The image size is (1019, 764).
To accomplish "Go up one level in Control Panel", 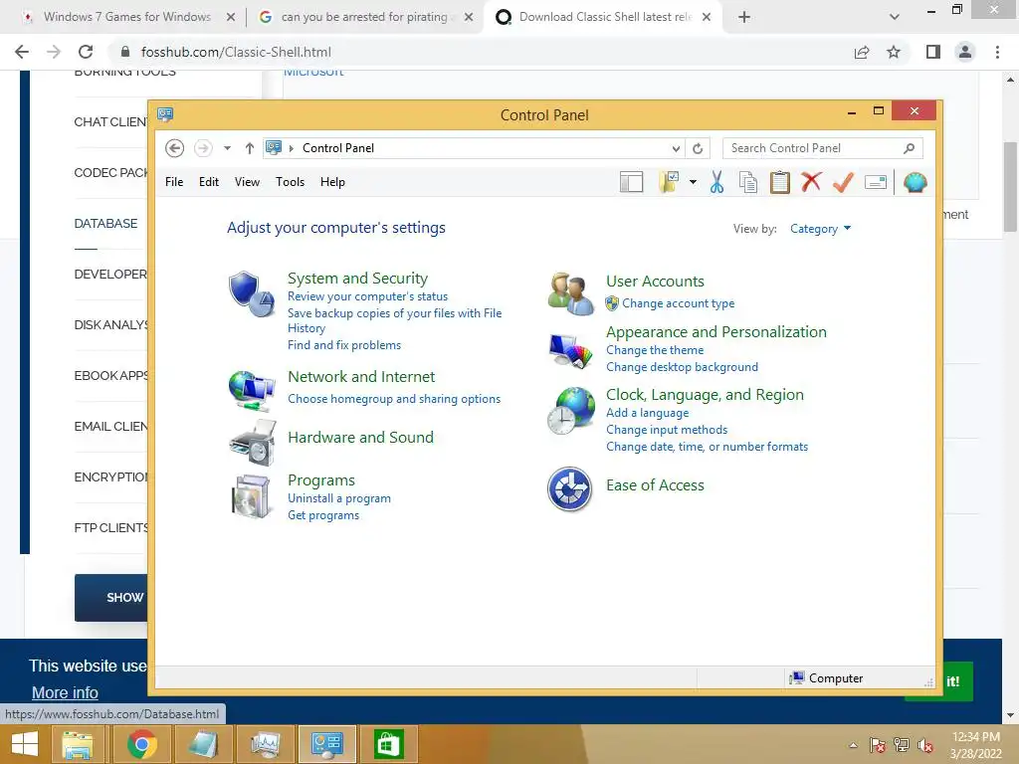I will click(250, 148).
